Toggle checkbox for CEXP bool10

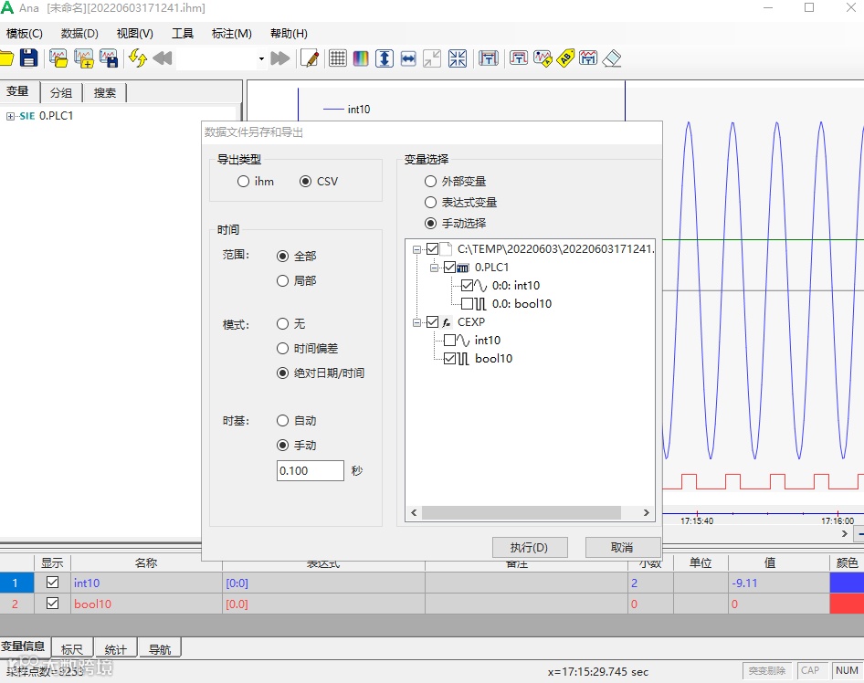pos(449,359)
